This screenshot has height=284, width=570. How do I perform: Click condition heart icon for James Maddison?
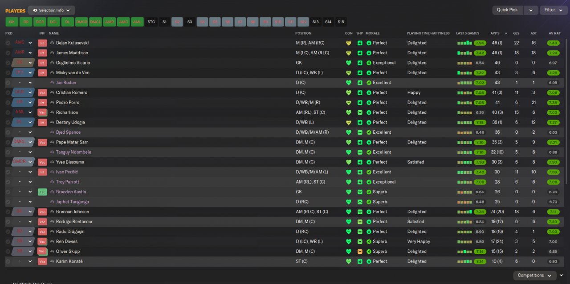pos(349,53)
